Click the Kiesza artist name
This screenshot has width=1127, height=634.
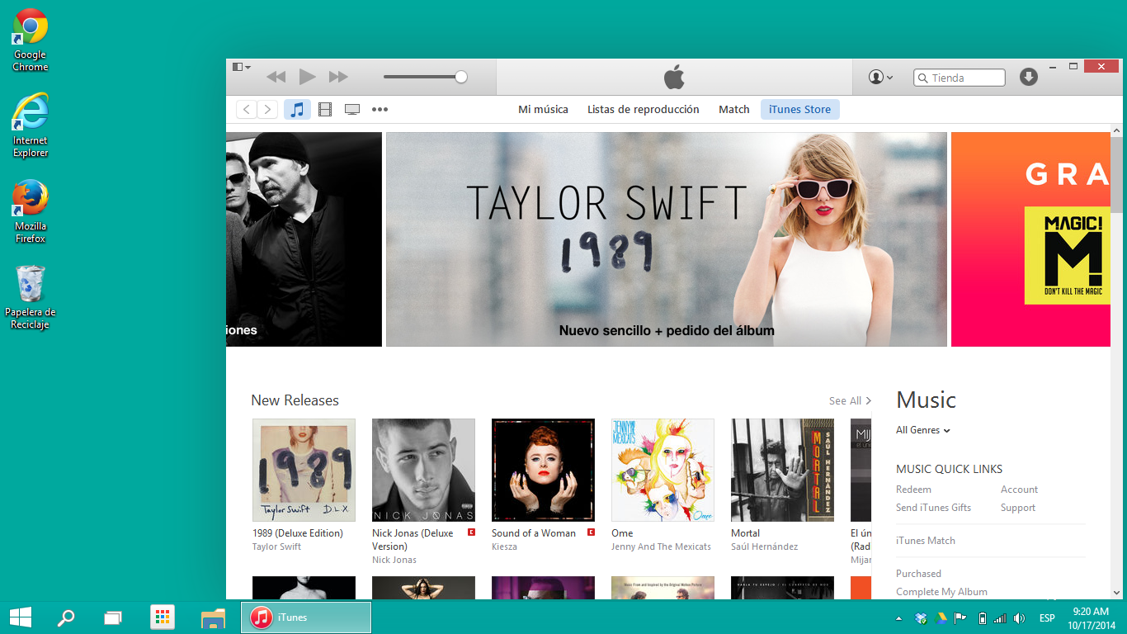(x=504, y=546)
